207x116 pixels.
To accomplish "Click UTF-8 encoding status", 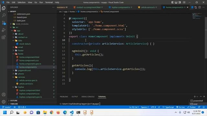I will tap(153, 107).
